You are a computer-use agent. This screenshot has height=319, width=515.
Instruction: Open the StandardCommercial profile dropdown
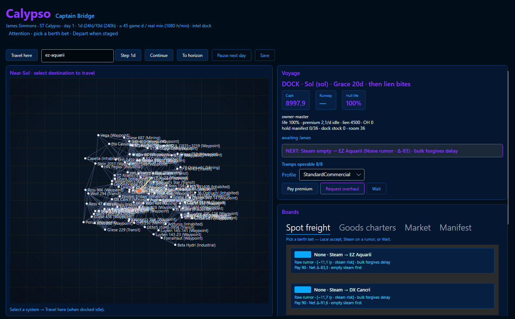[x=331, y=175]
